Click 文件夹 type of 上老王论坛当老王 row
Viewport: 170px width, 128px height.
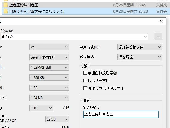(162, 5)
